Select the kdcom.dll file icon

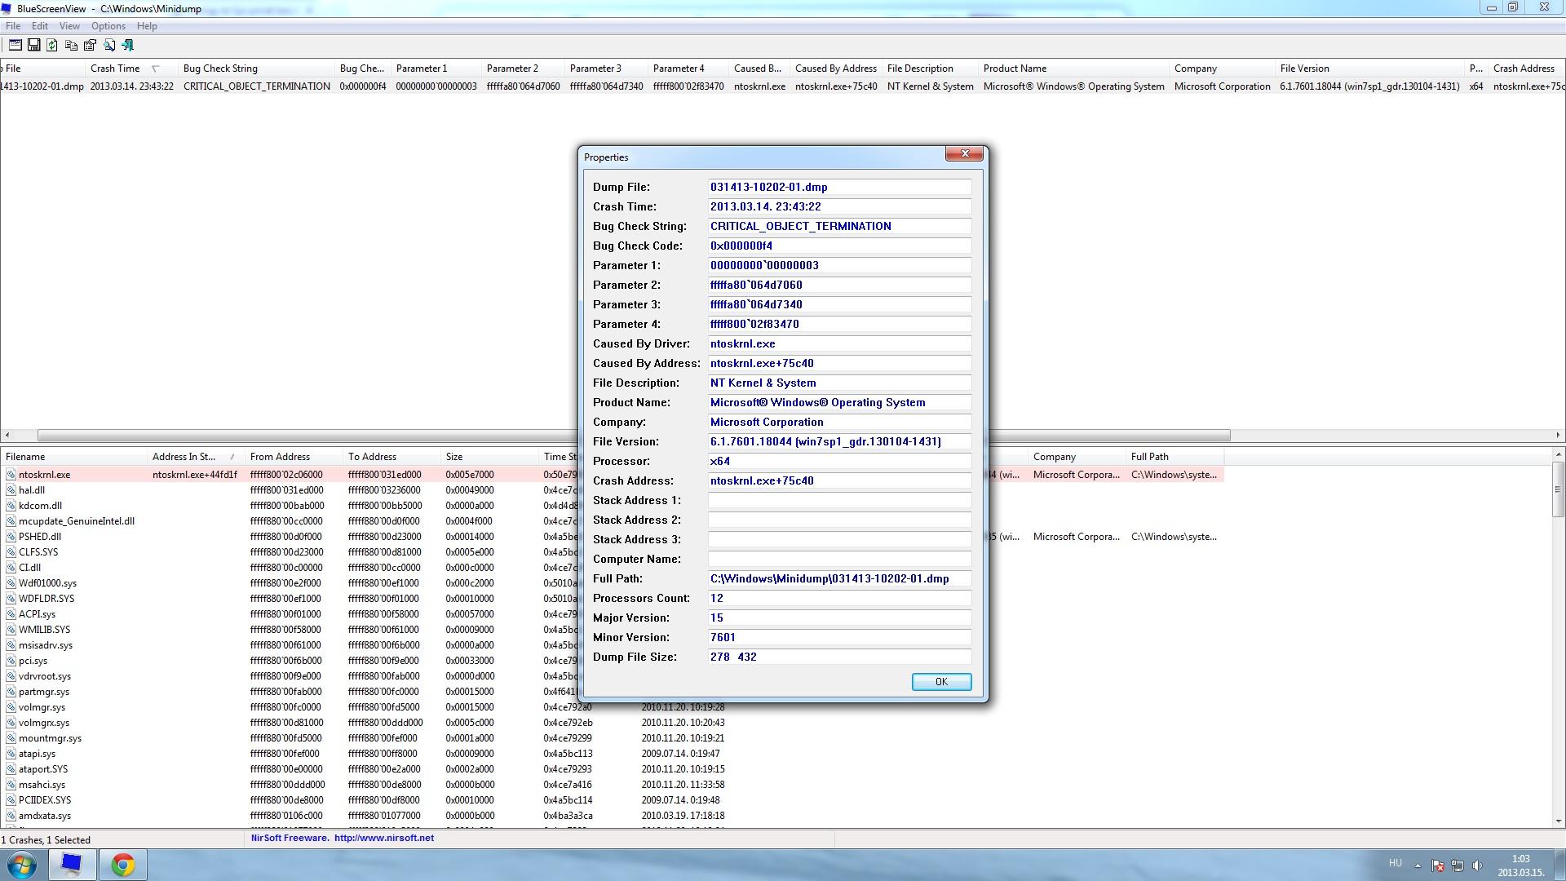point(11,505)
